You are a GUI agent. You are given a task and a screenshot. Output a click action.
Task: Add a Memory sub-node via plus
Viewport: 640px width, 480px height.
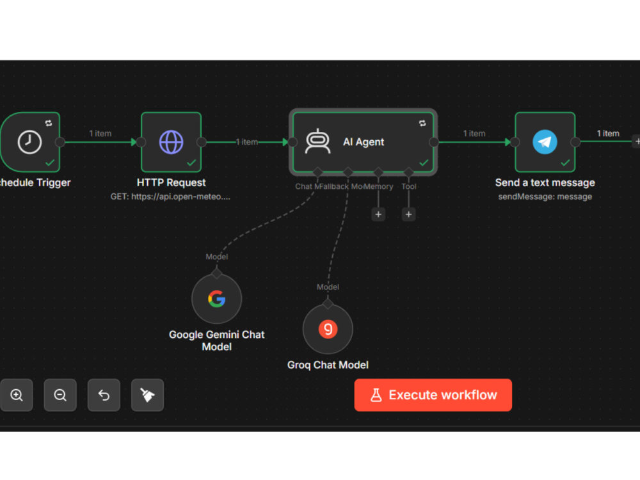pyautogui.click(x=378, y=214)
